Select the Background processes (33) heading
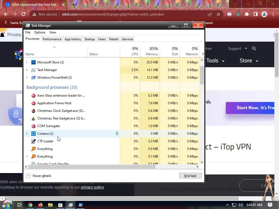 tap(52, 87)
